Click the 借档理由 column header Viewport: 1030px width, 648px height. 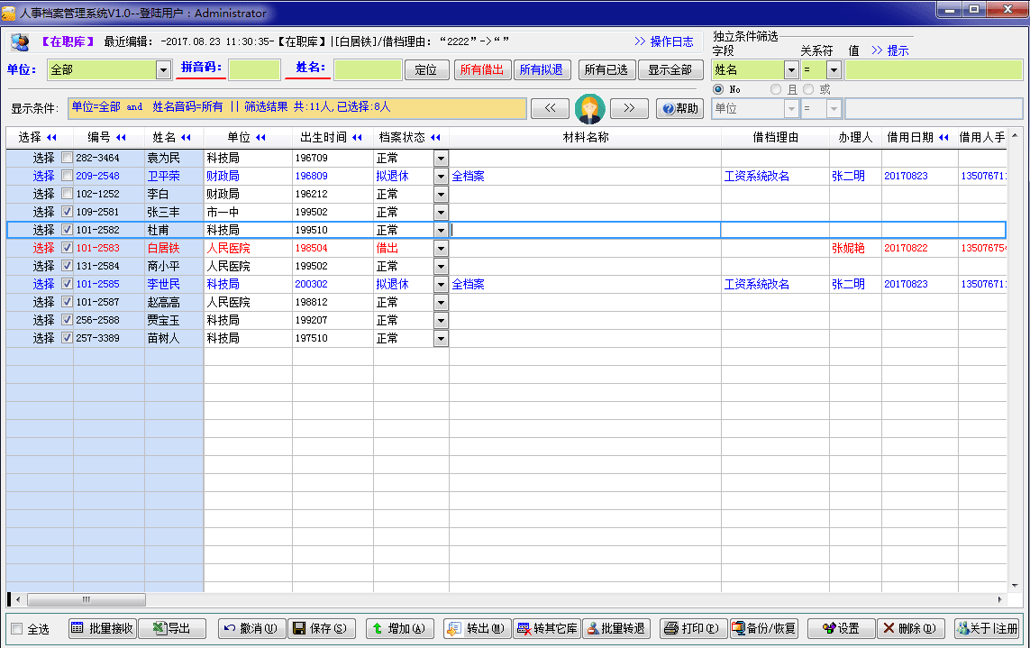[x=775, y=137]
